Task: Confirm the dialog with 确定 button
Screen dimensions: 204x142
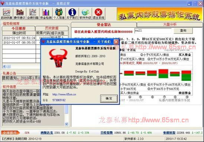Action: [x=109, y=99]
